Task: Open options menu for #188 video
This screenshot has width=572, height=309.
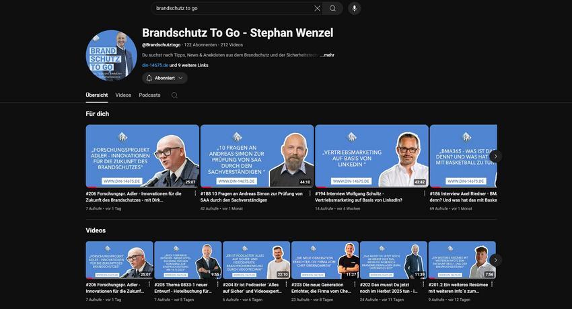Action: coord(310,193)
